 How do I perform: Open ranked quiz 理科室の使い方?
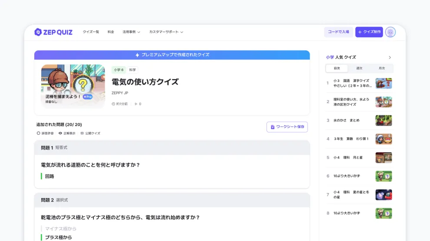pos(351,102)
